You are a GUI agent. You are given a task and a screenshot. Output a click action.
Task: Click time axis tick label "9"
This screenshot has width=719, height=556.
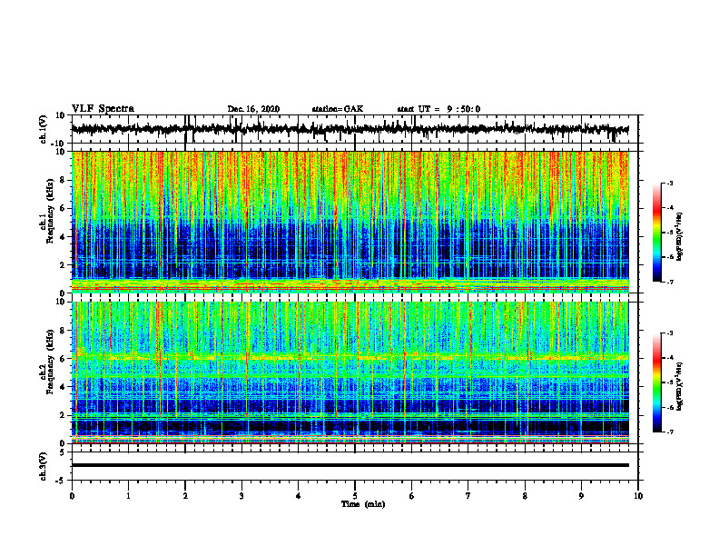(x=581, y=496)
